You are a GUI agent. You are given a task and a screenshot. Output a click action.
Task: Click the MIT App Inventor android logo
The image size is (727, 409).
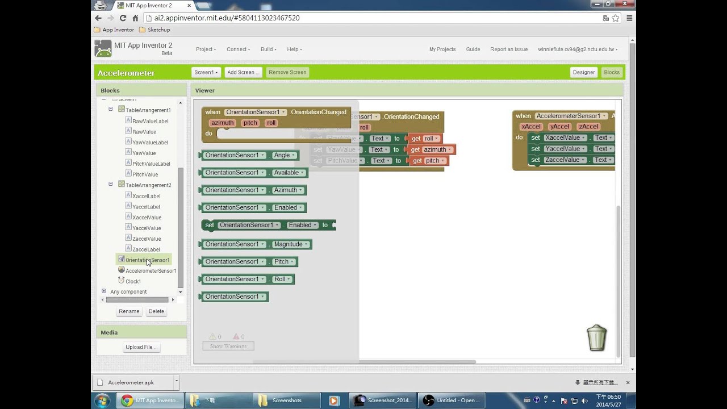pos(103,49)
